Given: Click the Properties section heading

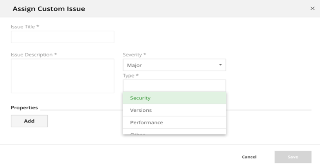Looking at the screenshot, I should coord(24,107).
